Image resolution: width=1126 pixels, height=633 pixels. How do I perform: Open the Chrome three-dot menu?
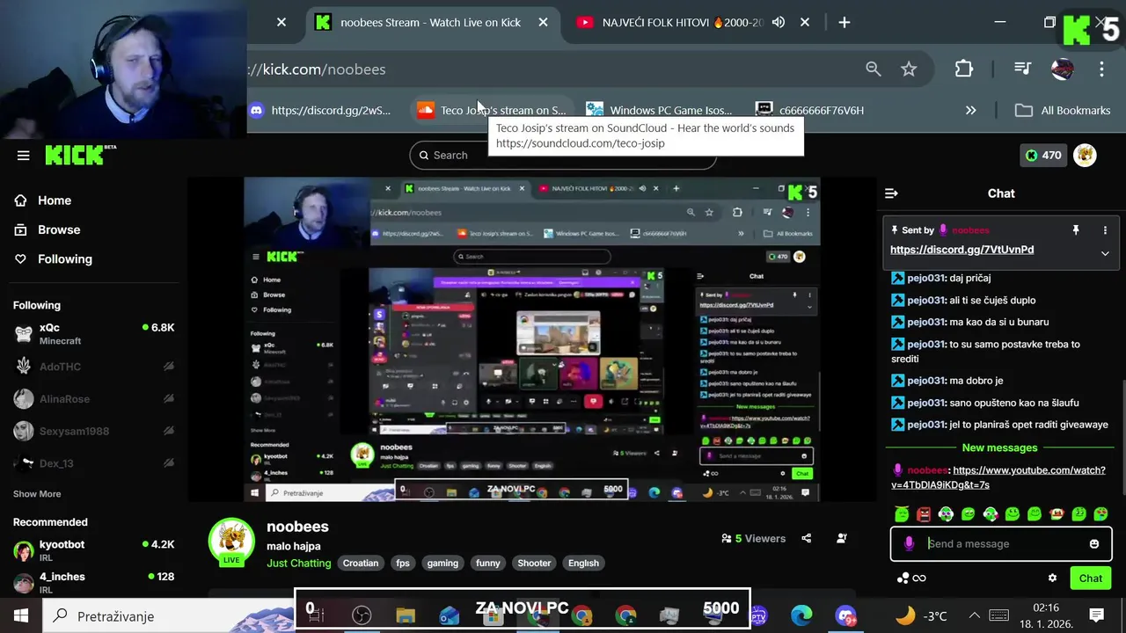tap(1101, 69)
